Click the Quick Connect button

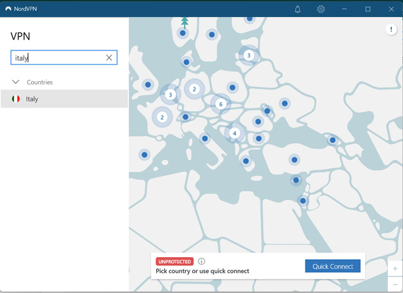pyautogui.click(x=332, y=266)
